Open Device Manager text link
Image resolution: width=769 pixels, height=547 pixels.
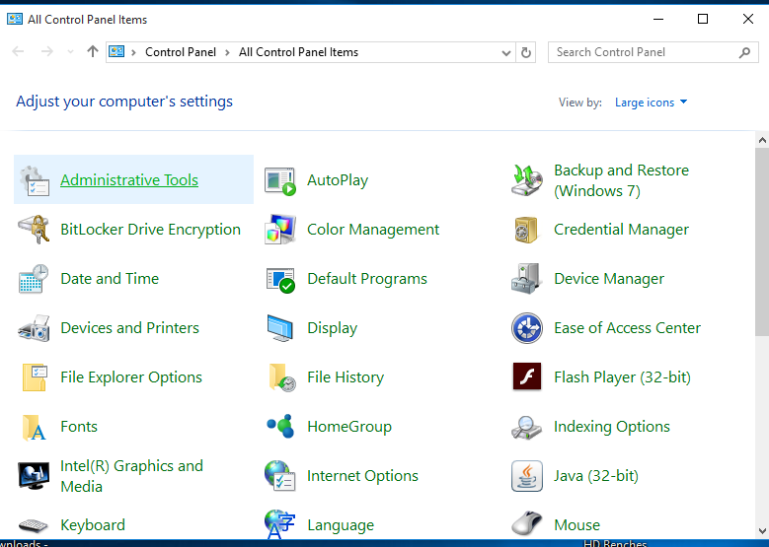609,279
